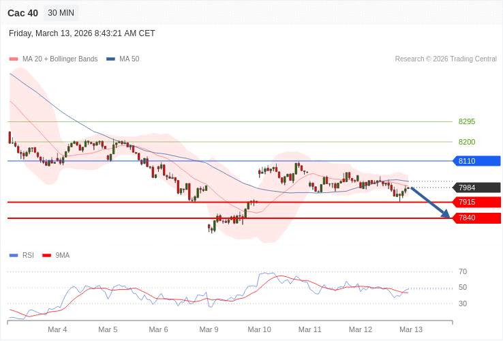Viewport: 503px width, 341px height.
Task: Click the blue downward trend arrow
Action: pyautogui.click(x=430, y=203)
